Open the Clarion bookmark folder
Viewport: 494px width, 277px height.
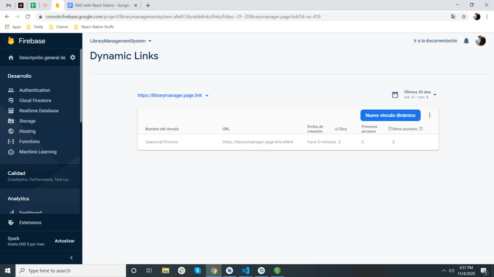(x=59, y=27)
